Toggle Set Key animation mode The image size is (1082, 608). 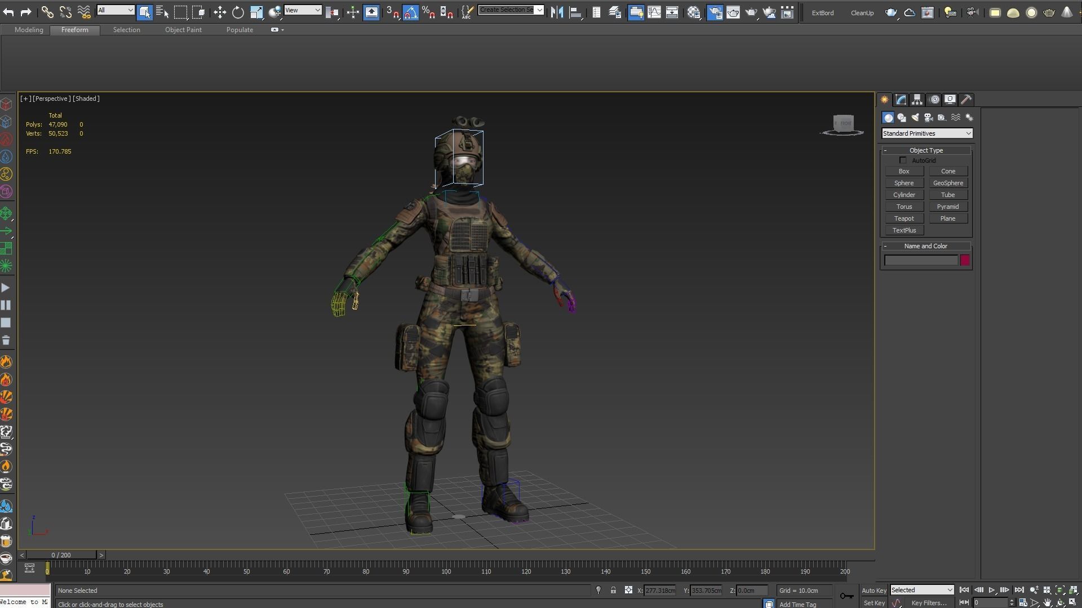point(874,603)
